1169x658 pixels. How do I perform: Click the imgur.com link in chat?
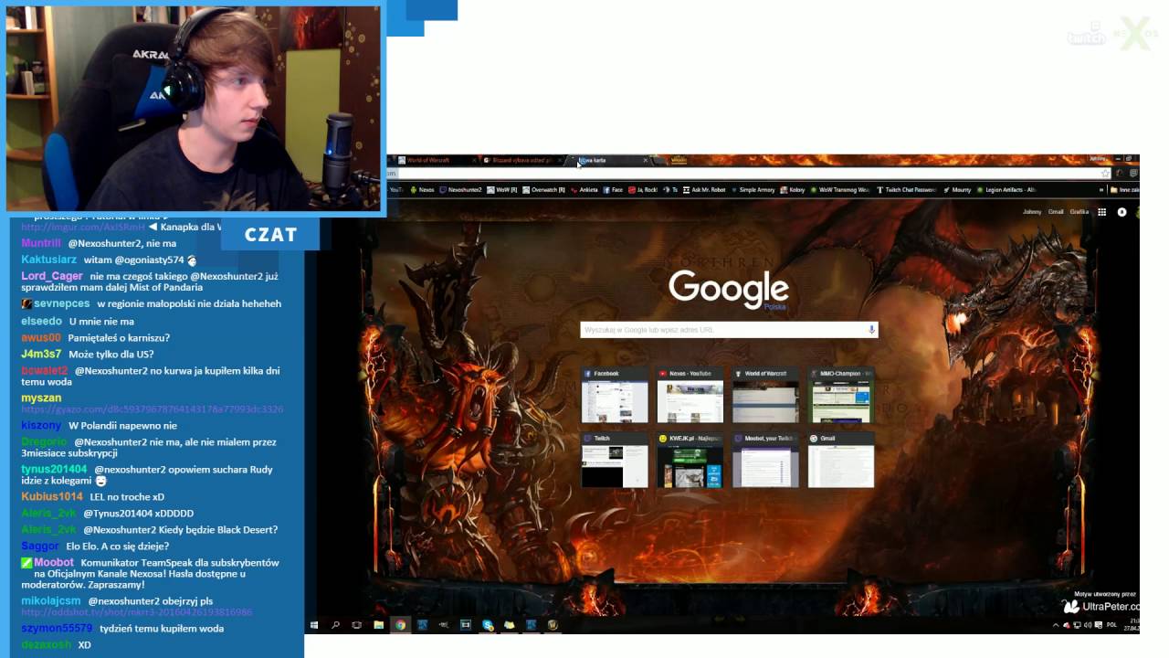pyautogui.click(x=82, y=227)
